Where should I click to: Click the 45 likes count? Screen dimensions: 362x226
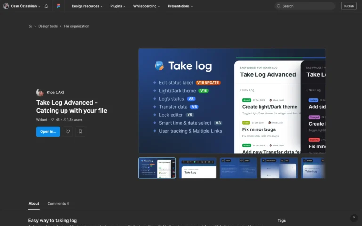coord(56,120)
